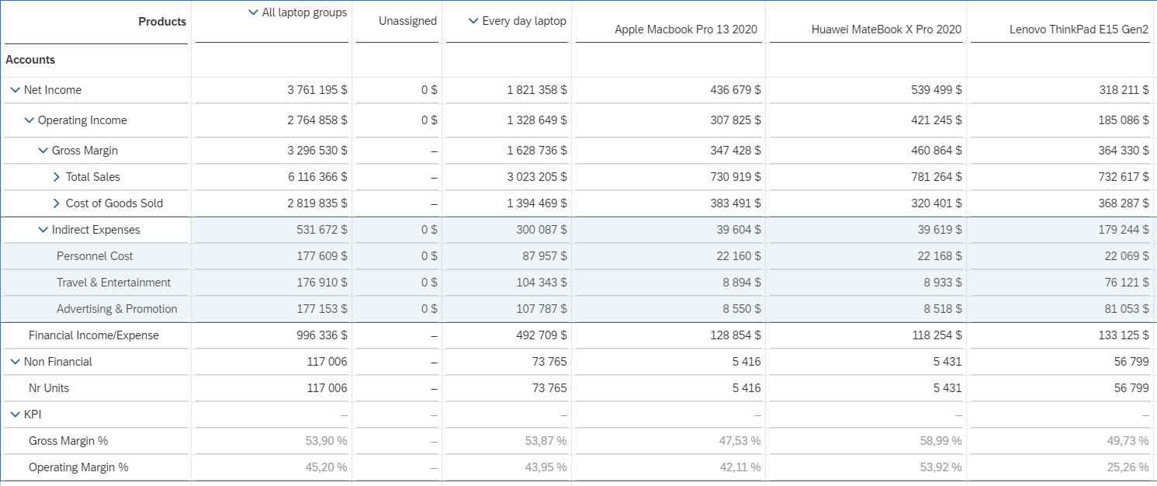Expand the Total Sales row
This screenshot has height=486, width=1157.
[57, 177]
